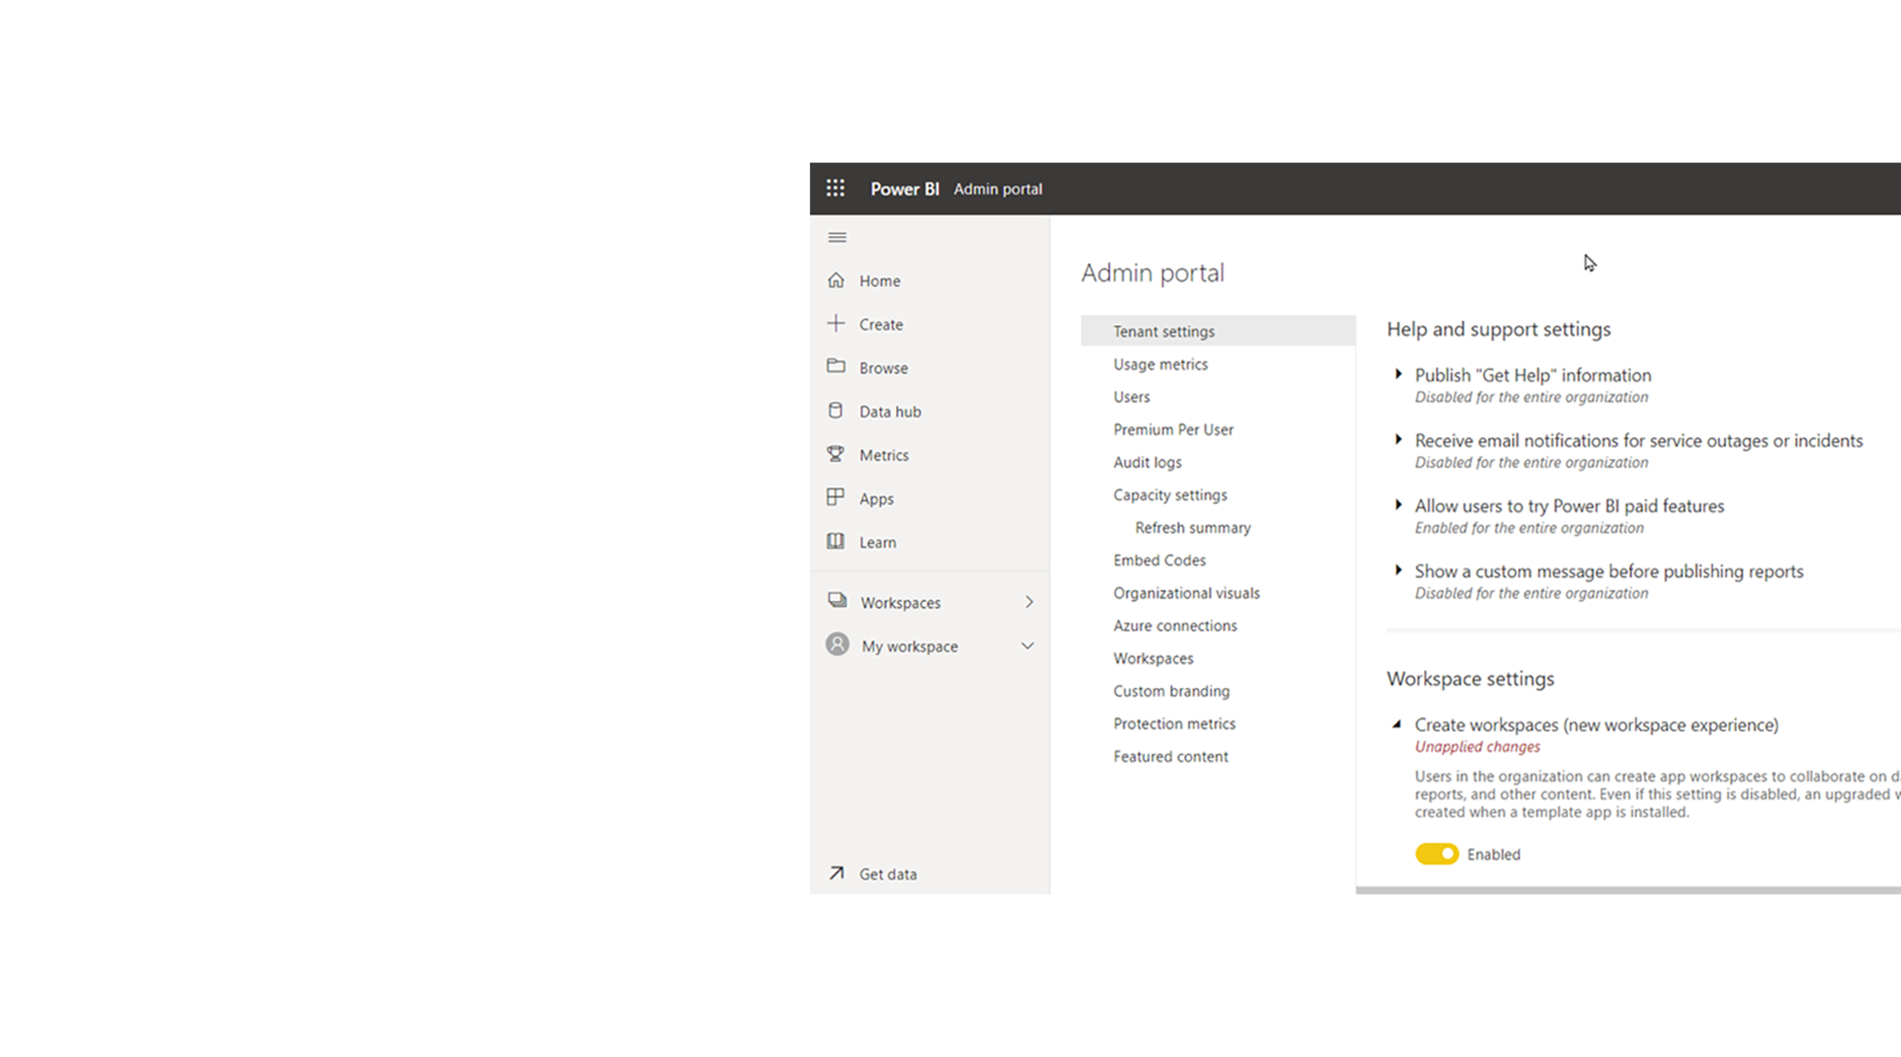Open Users in admin menu
Screen dimensions: 1901x1057
tap(1131, 396)
